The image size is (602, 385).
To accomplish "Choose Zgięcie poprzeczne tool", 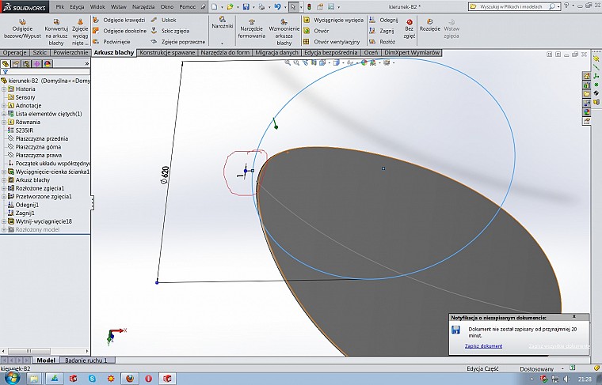I will click(177, 41).
